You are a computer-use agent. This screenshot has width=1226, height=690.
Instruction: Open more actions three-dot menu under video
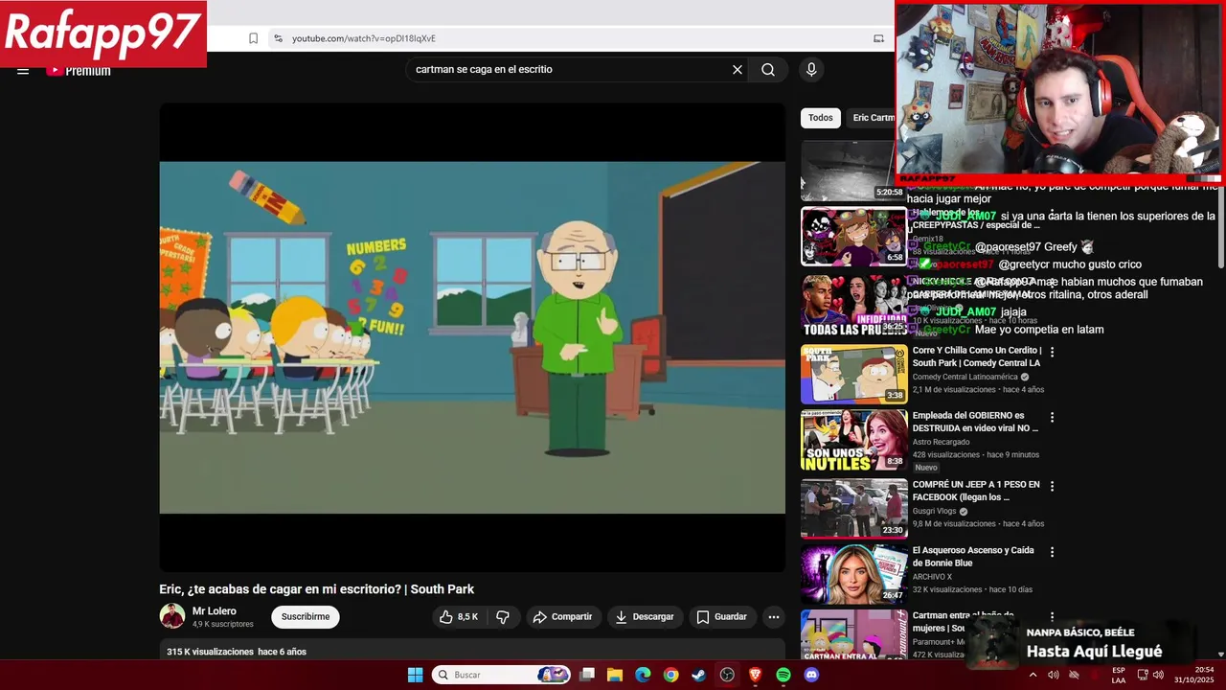(x=774, y=617)
